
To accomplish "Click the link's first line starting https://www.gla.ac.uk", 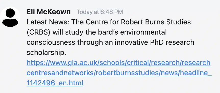I will tap(118, 63).
